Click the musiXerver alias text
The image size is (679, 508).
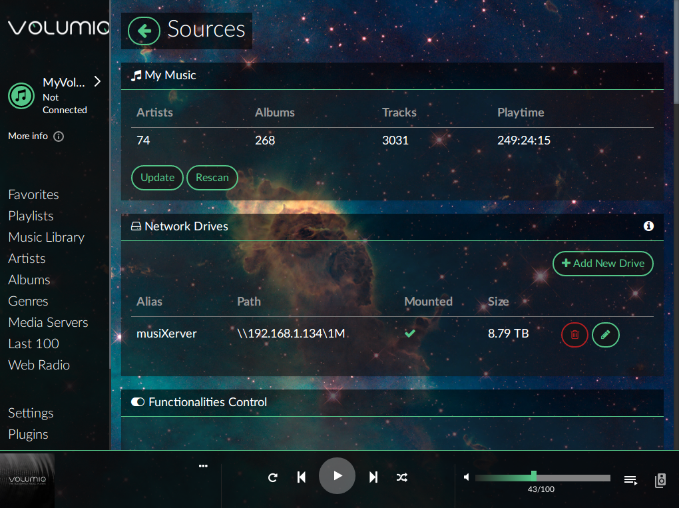tap(166, 334)
